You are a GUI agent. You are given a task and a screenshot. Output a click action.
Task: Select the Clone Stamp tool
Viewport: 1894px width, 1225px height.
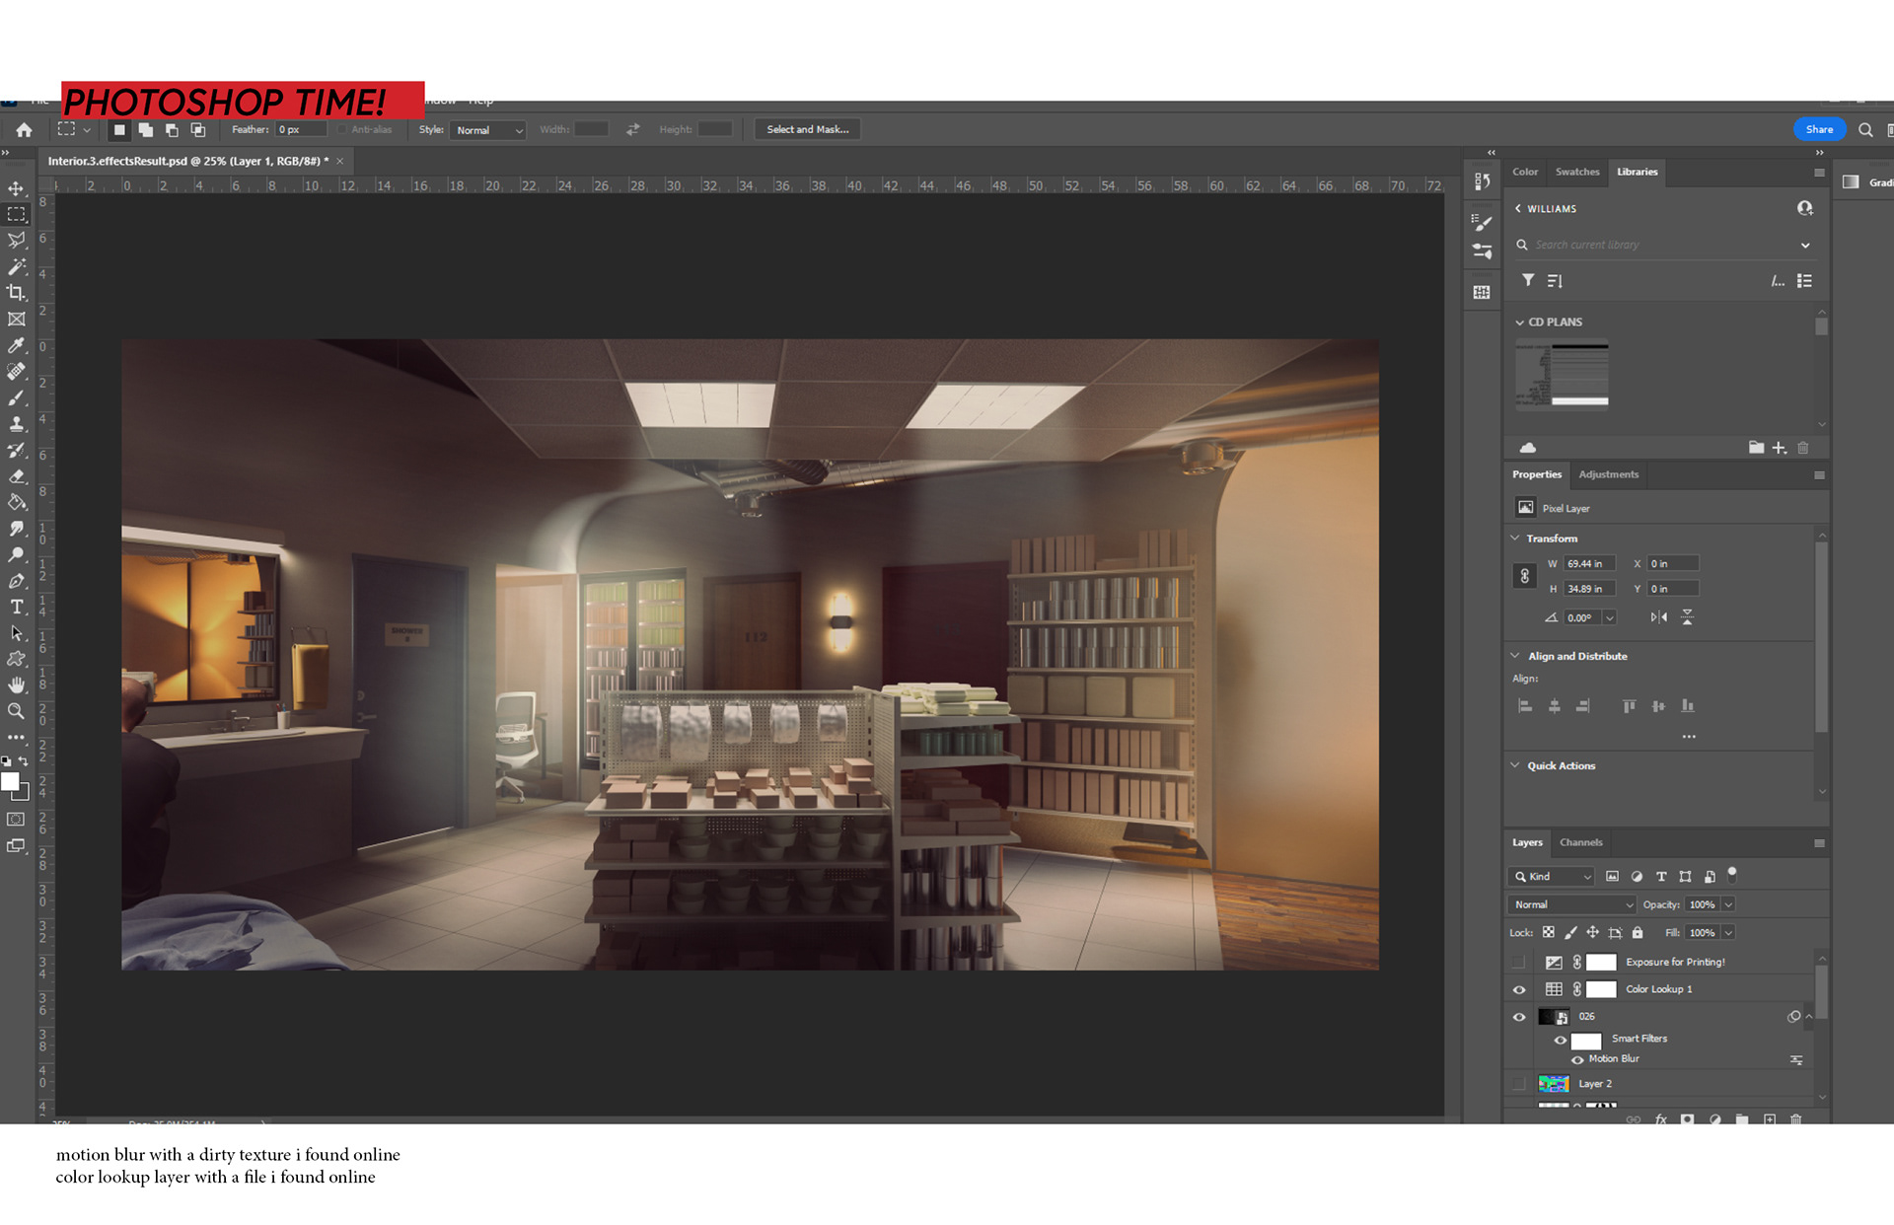[17, 424]
